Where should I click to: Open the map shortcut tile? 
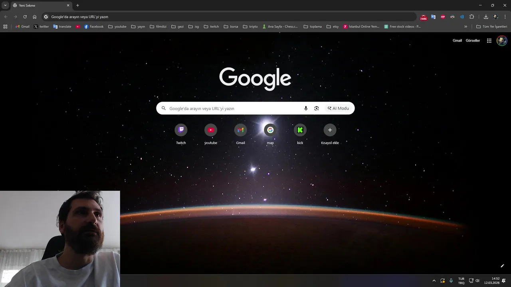coord(270,134)
